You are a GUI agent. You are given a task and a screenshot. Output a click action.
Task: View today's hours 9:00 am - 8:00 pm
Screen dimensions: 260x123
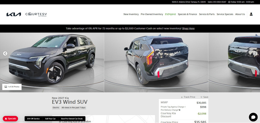point(241,2)
